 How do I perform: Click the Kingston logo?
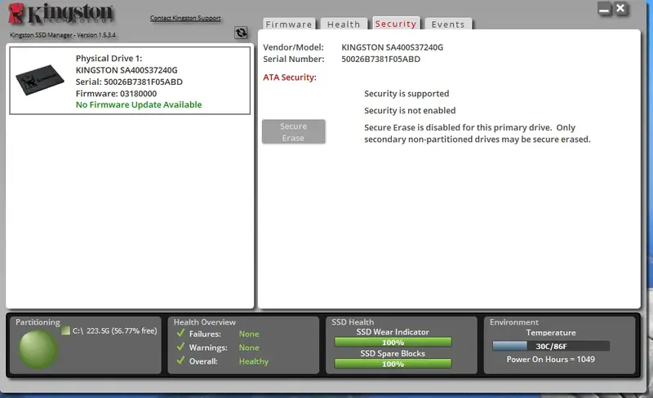pos(60,13)
